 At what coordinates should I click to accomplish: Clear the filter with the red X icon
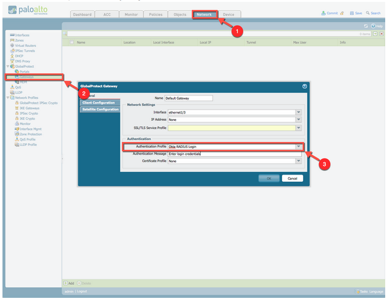383,34
